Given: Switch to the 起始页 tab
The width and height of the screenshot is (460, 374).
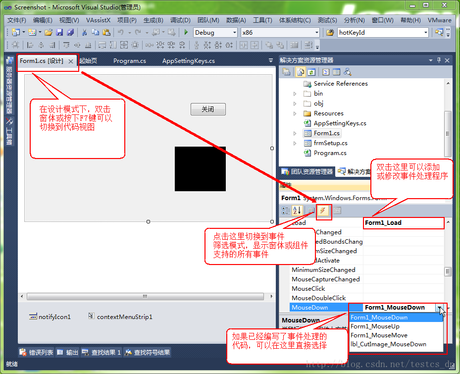Looking at the screenshot, I should click(x=88, y=61).
